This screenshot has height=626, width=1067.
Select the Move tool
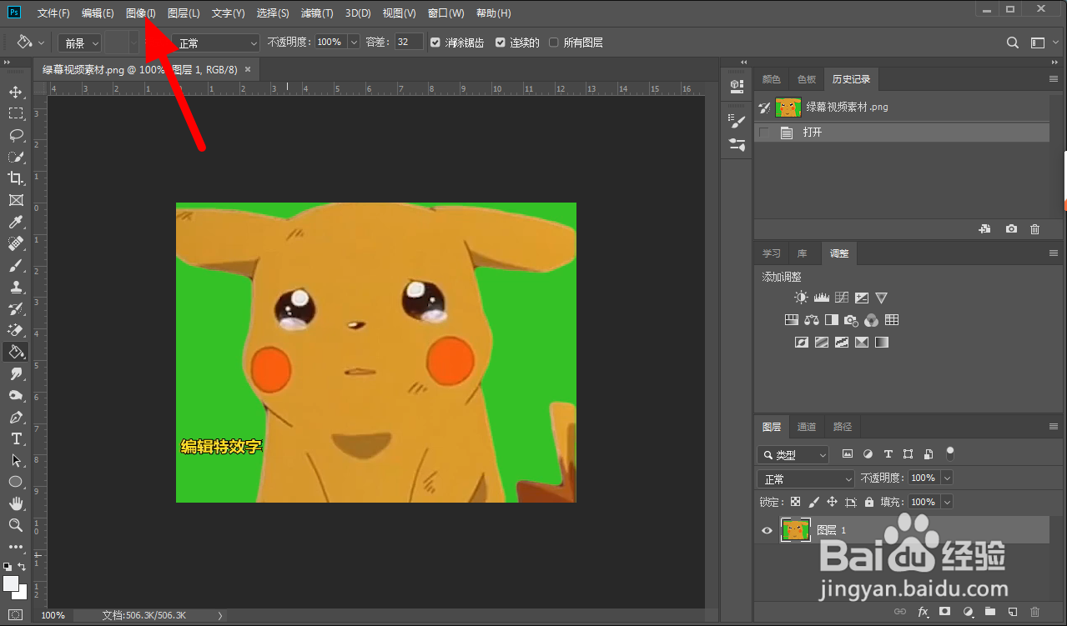click(x=16, y=92)
